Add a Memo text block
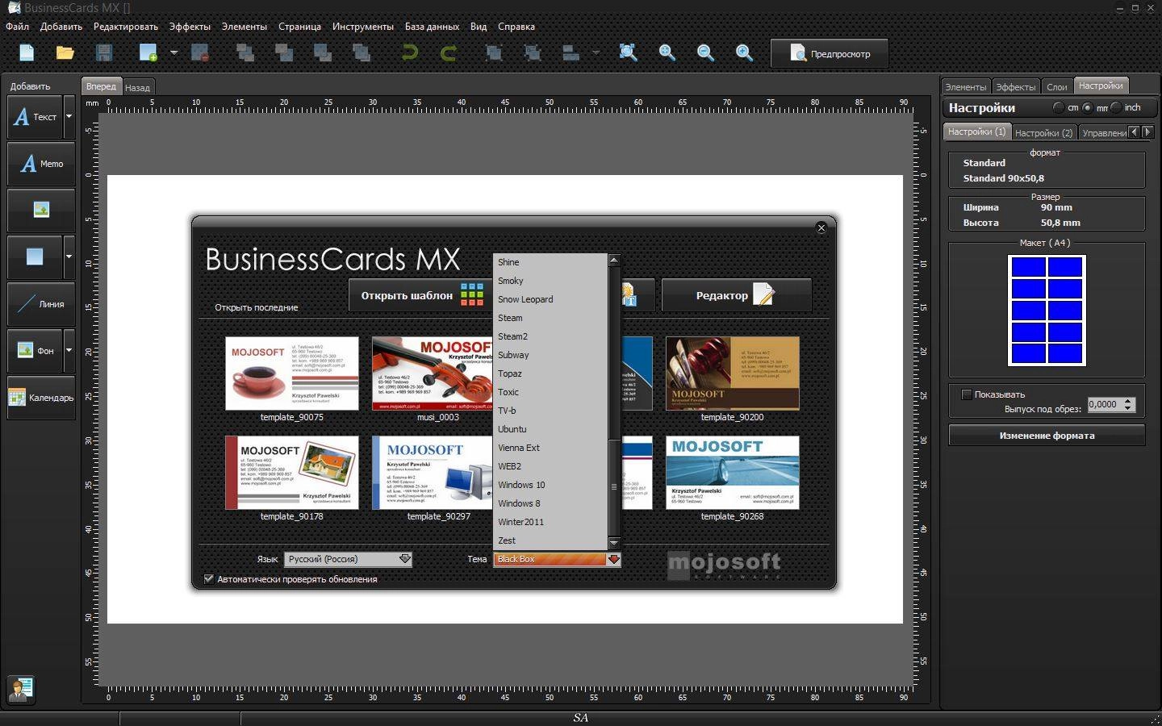Viewport: 1162px width, 726px height. coord(41,164)
